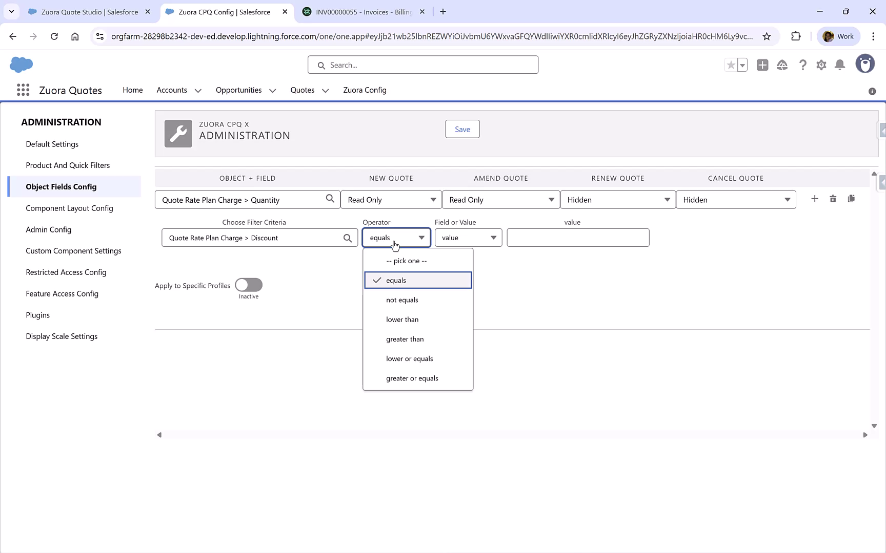886x553 pixels.
Task: Enable the Apply to Specific Profiles toggle
Action: (x=248, y=285)
